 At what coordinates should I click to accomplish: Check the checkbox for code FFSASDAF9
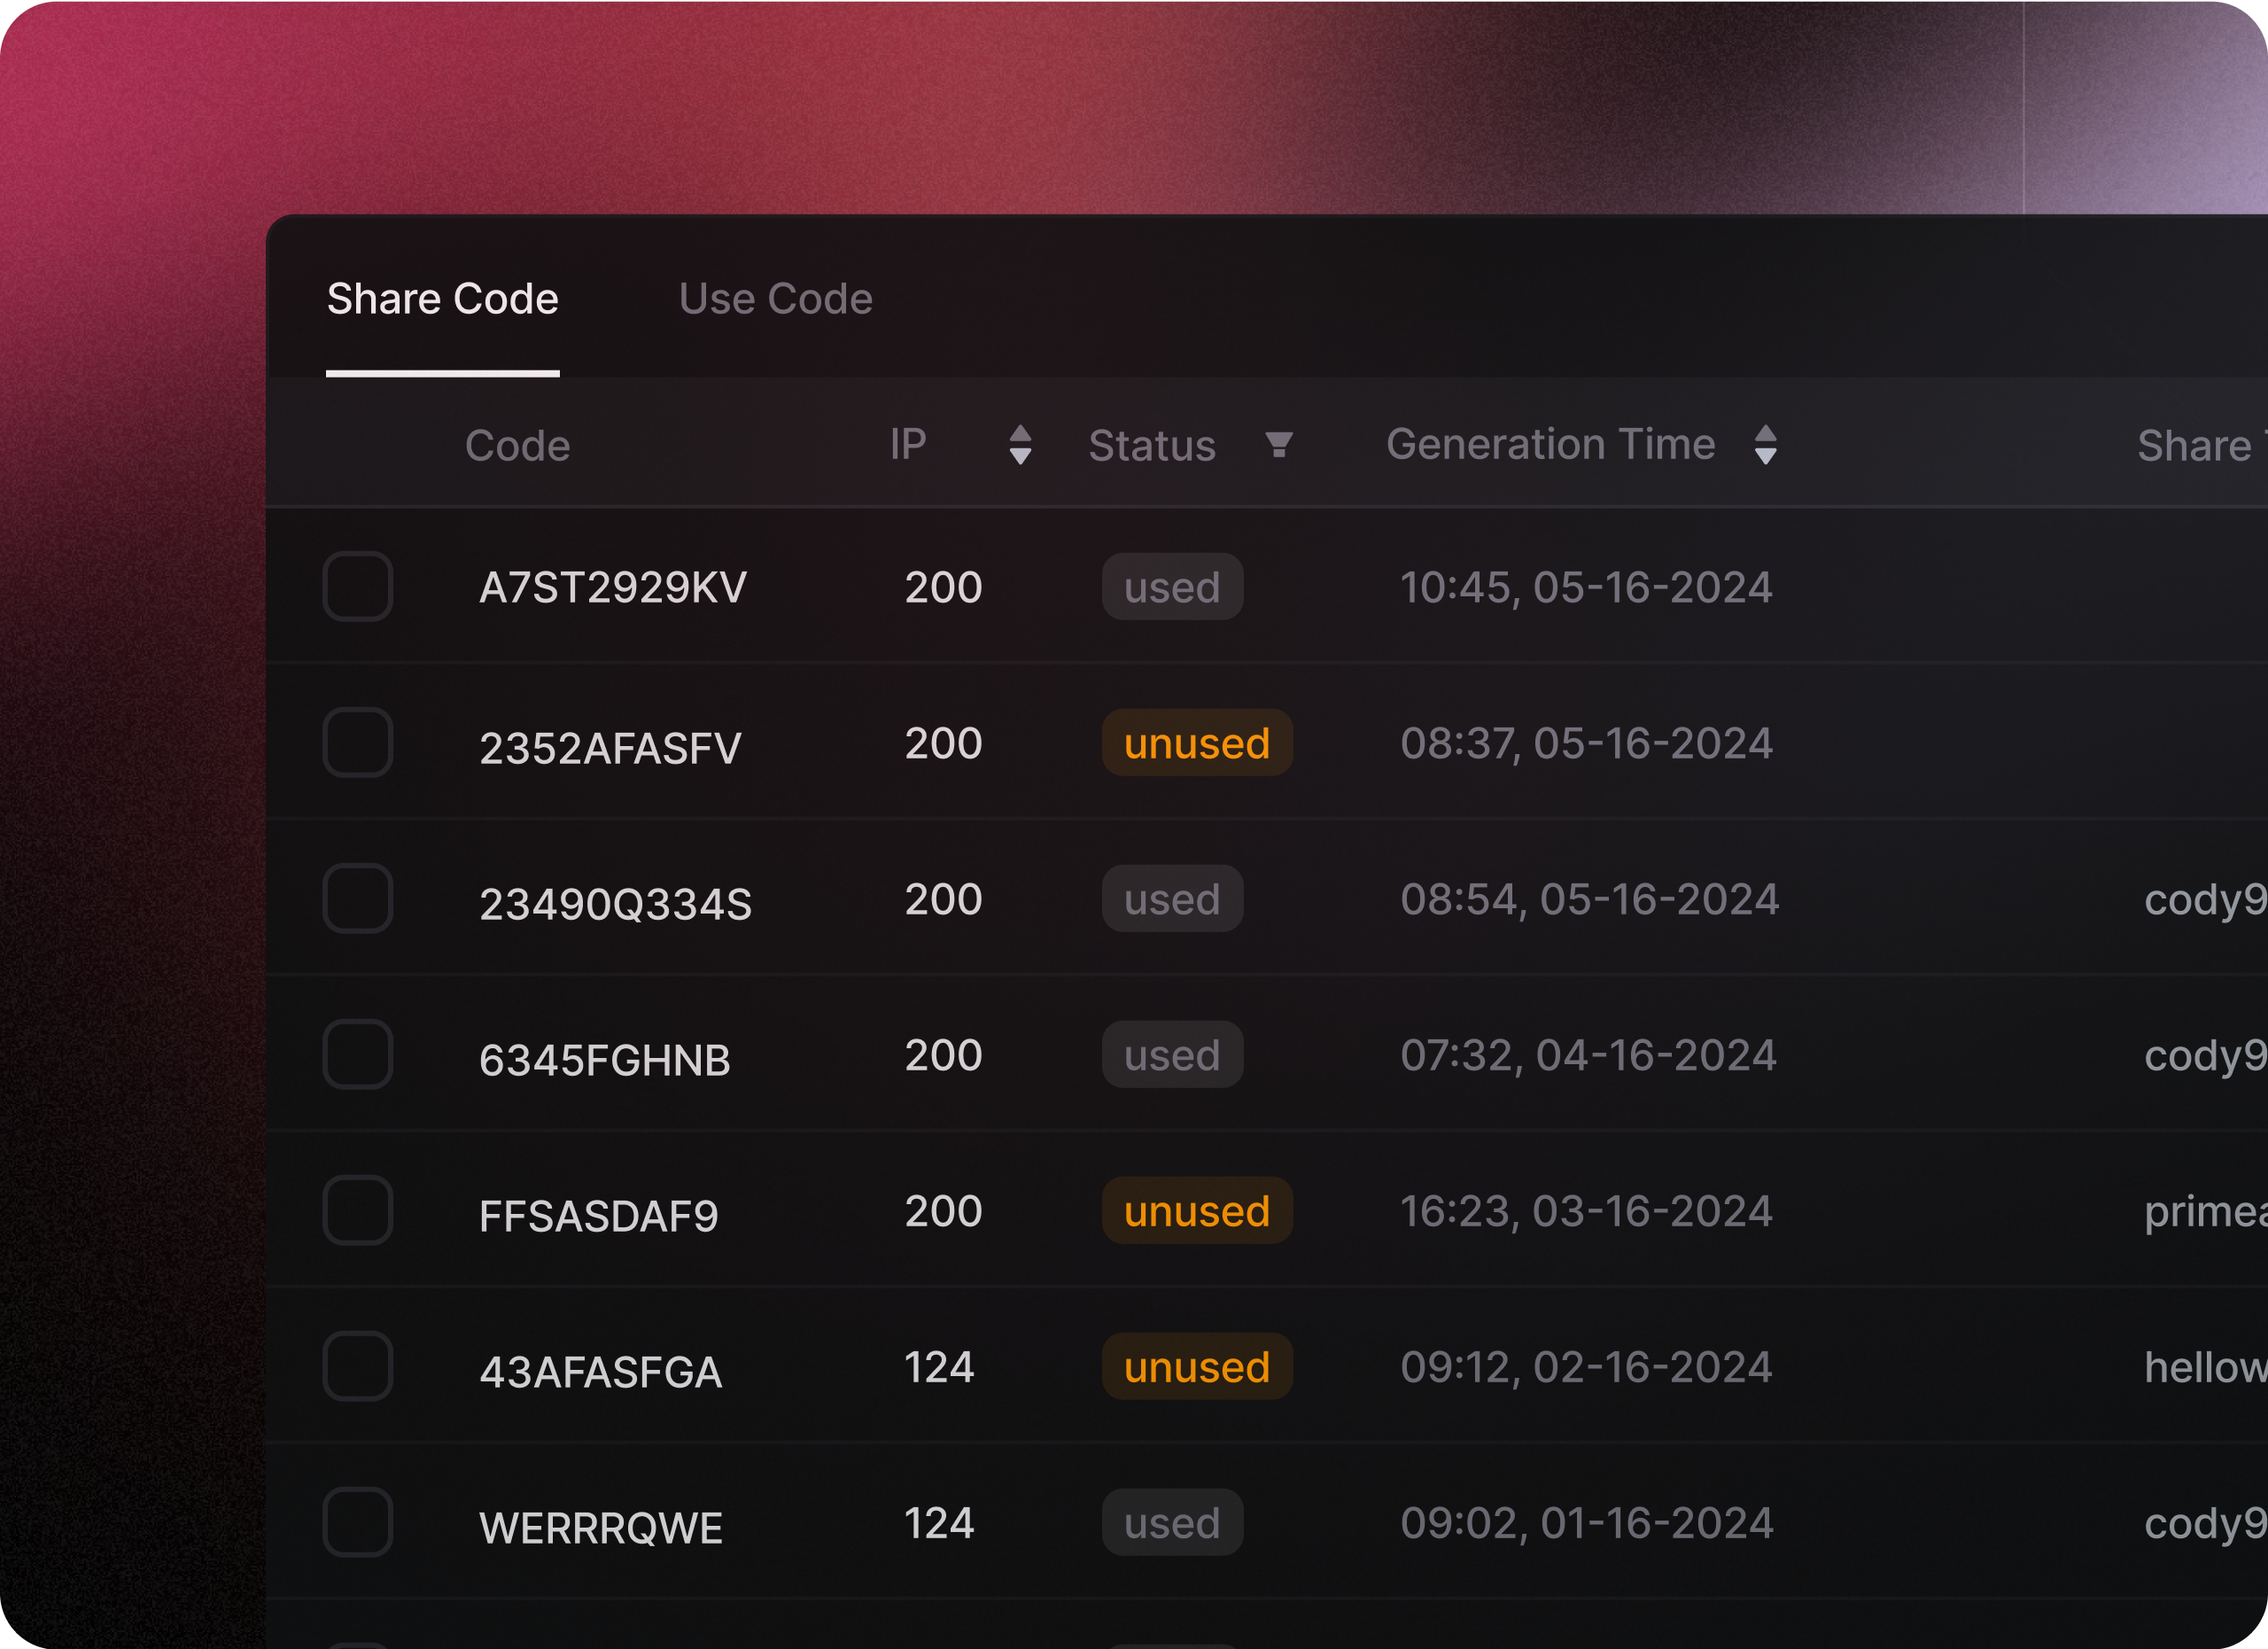click(x=358, y=1211)
